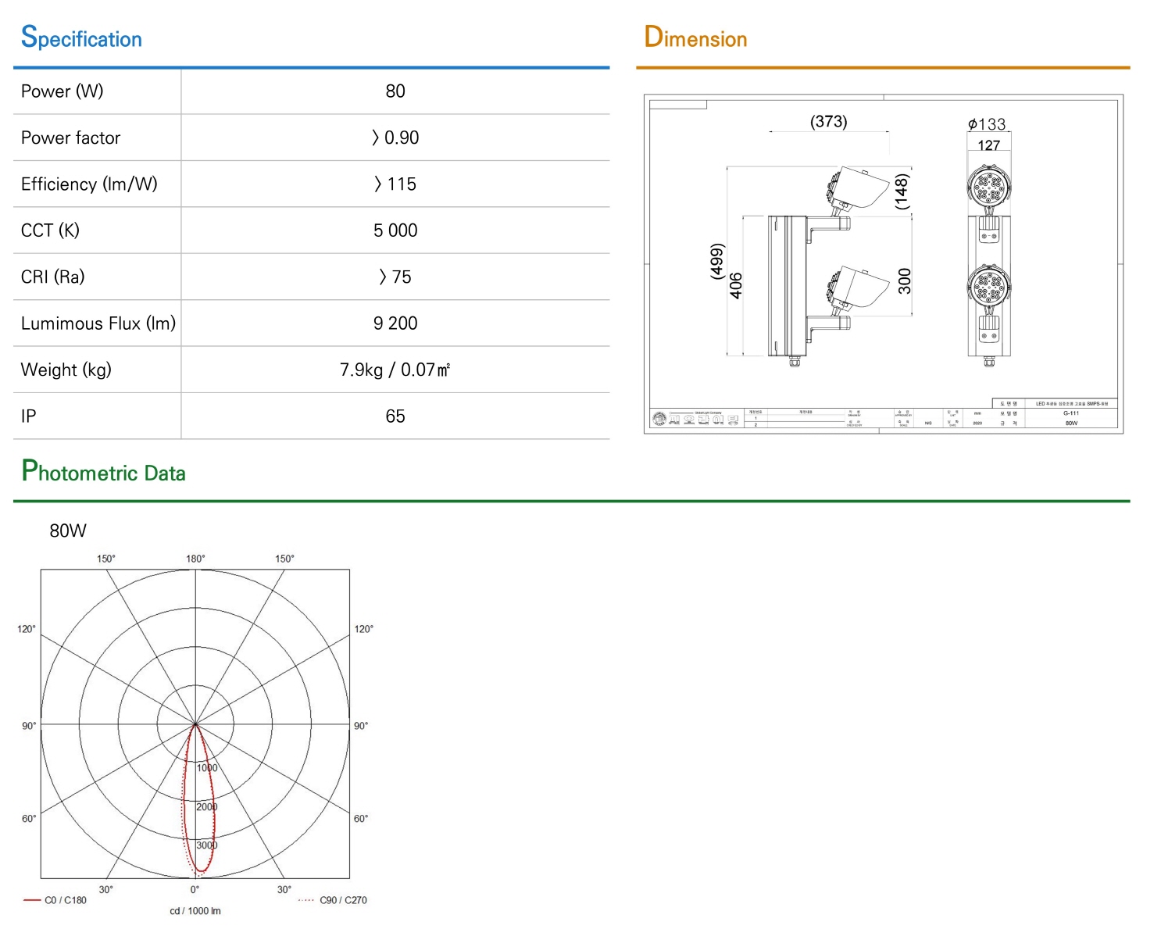Click the 80W label above polar chart
Viewport: 1161px width, 929px height.
pyautogui.click(x=68, y=531)
